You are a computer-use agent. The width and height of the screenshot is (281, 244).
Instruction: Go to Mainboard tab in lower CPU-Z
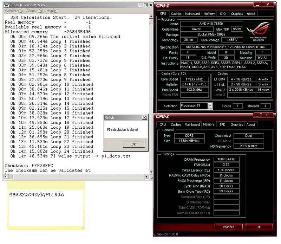point(192,124)
